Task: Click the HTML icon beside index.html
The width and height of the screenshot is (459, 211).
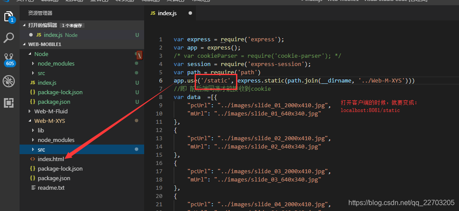Action: (33, 159)
